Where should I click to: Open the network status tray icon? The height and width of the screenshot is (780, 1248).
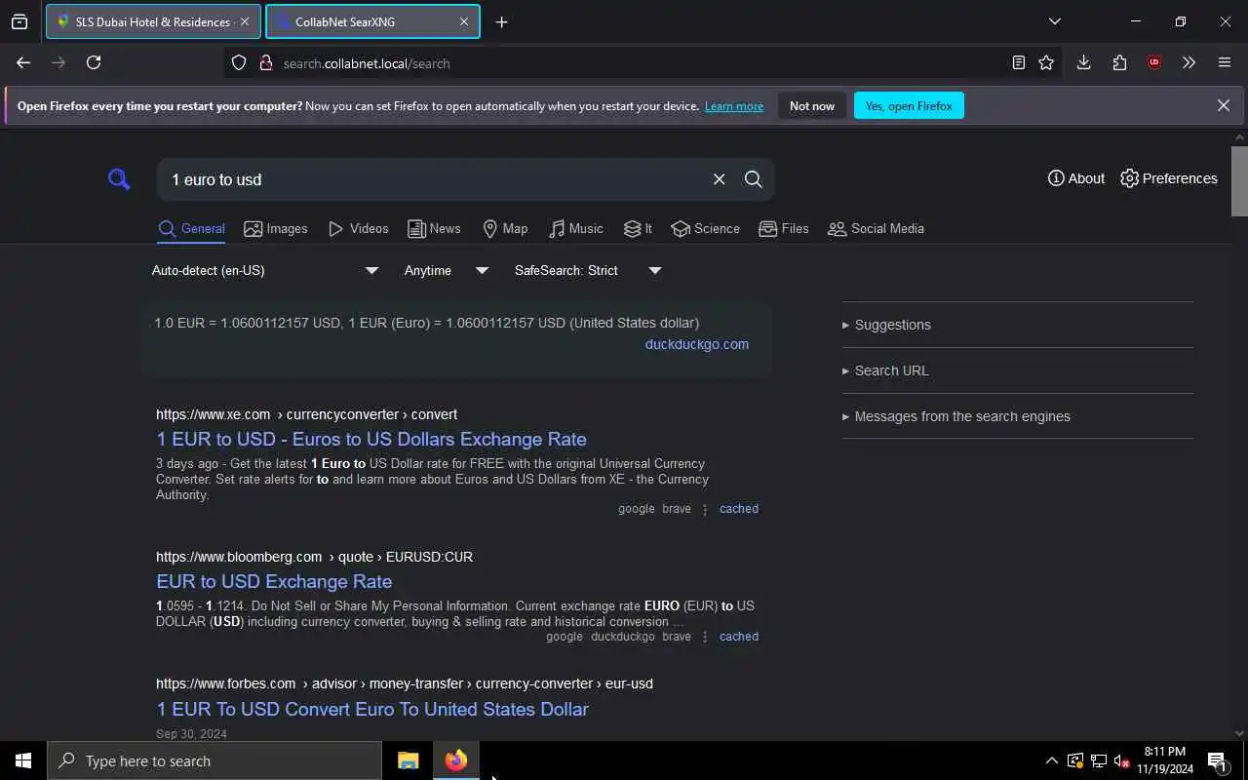(x=1099, y=760)
